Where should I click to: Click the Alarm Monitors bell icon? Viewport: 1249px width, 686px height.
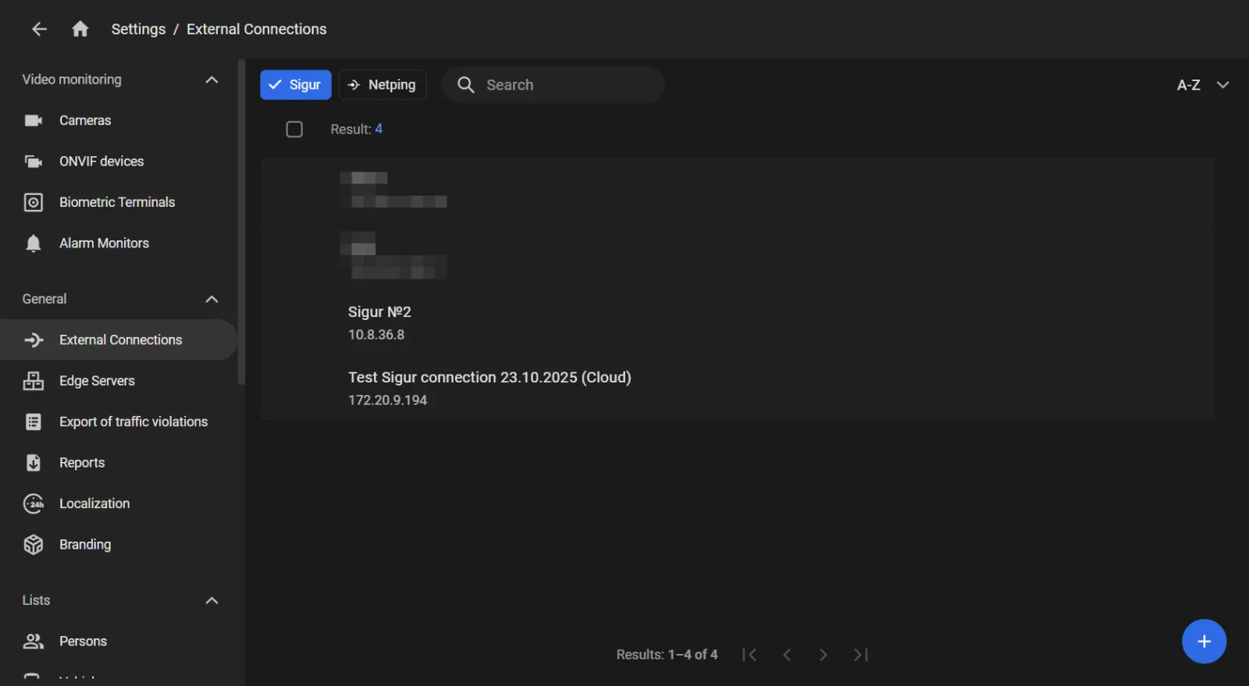point(34,243)
